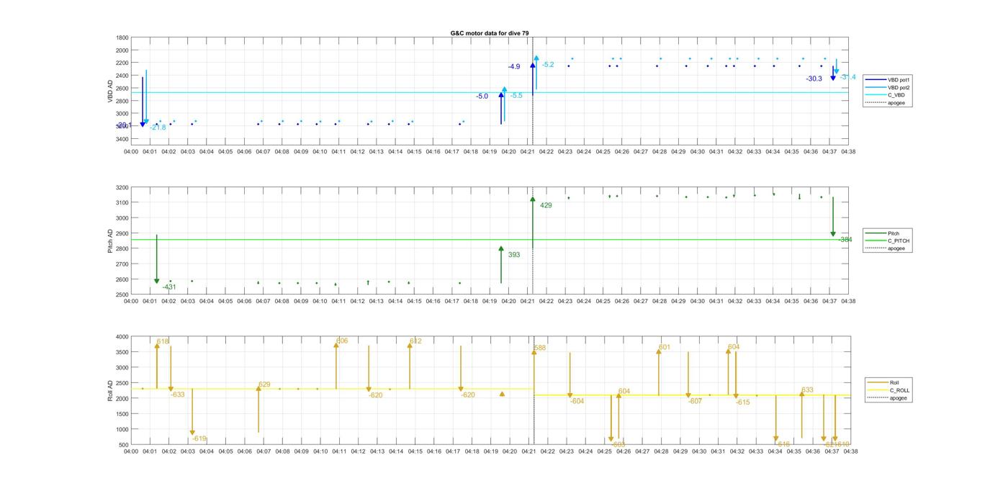Screen dimensions: 1008x499
Task: Select the '-5.2' VBD data label
Action: (548, 65)
